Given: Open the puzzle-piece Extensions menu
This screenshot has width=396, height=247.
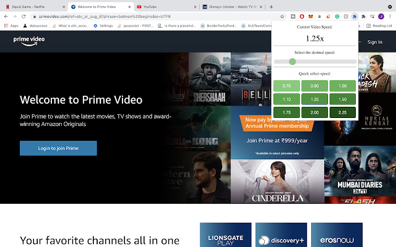Looking at the screenshot, I should tap(363, 16).
